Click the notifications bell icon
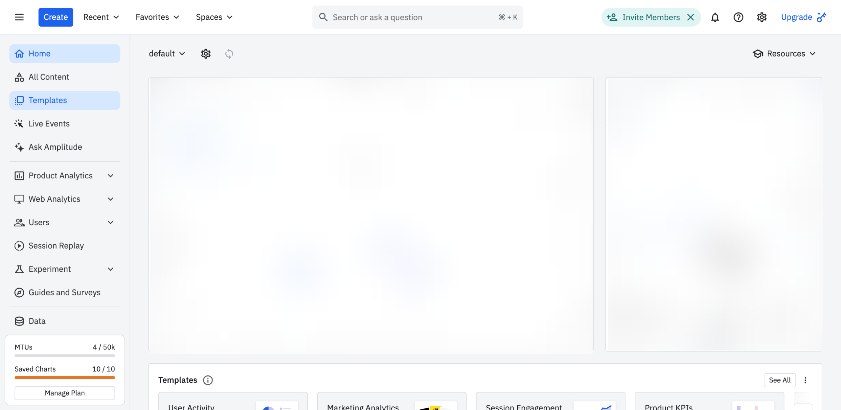Viewport: 841px width, 410px height. 715,17
